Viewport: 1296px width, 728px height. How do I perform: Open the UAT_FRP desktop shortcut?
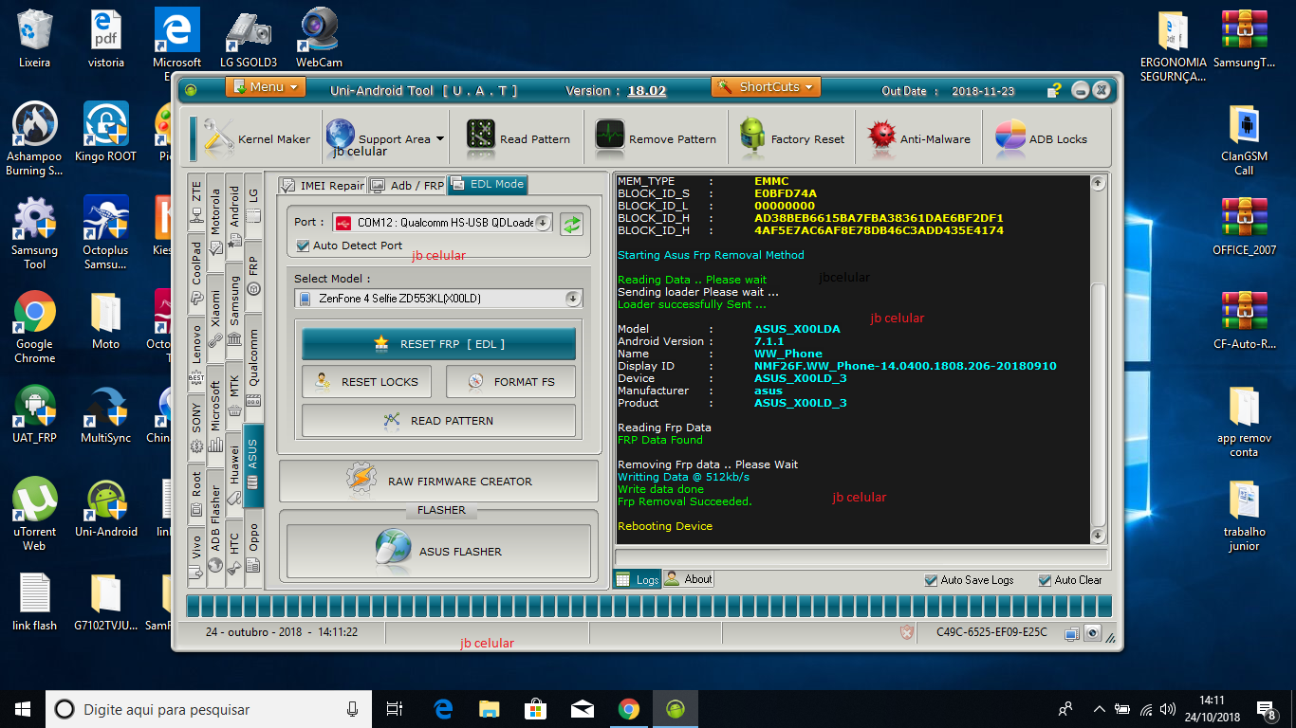pos(35,415)
